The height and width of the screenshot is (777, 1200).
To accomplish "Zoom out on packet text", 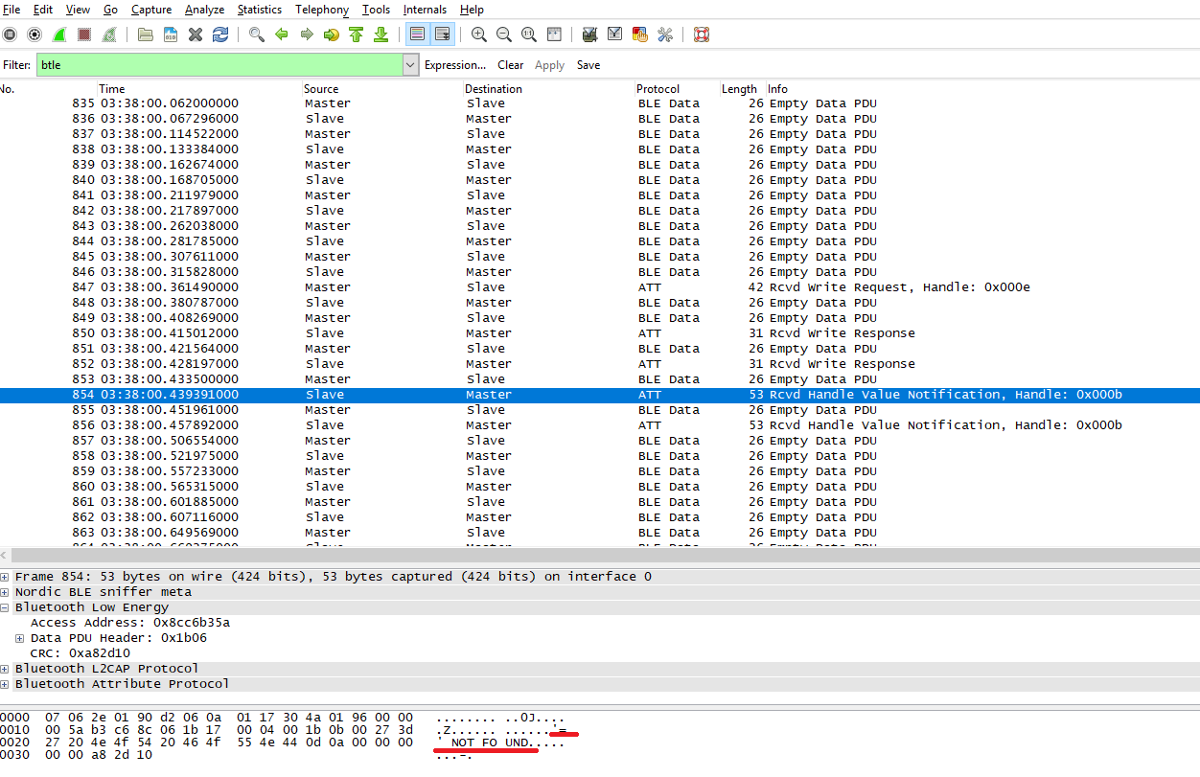I will [504, 34].
